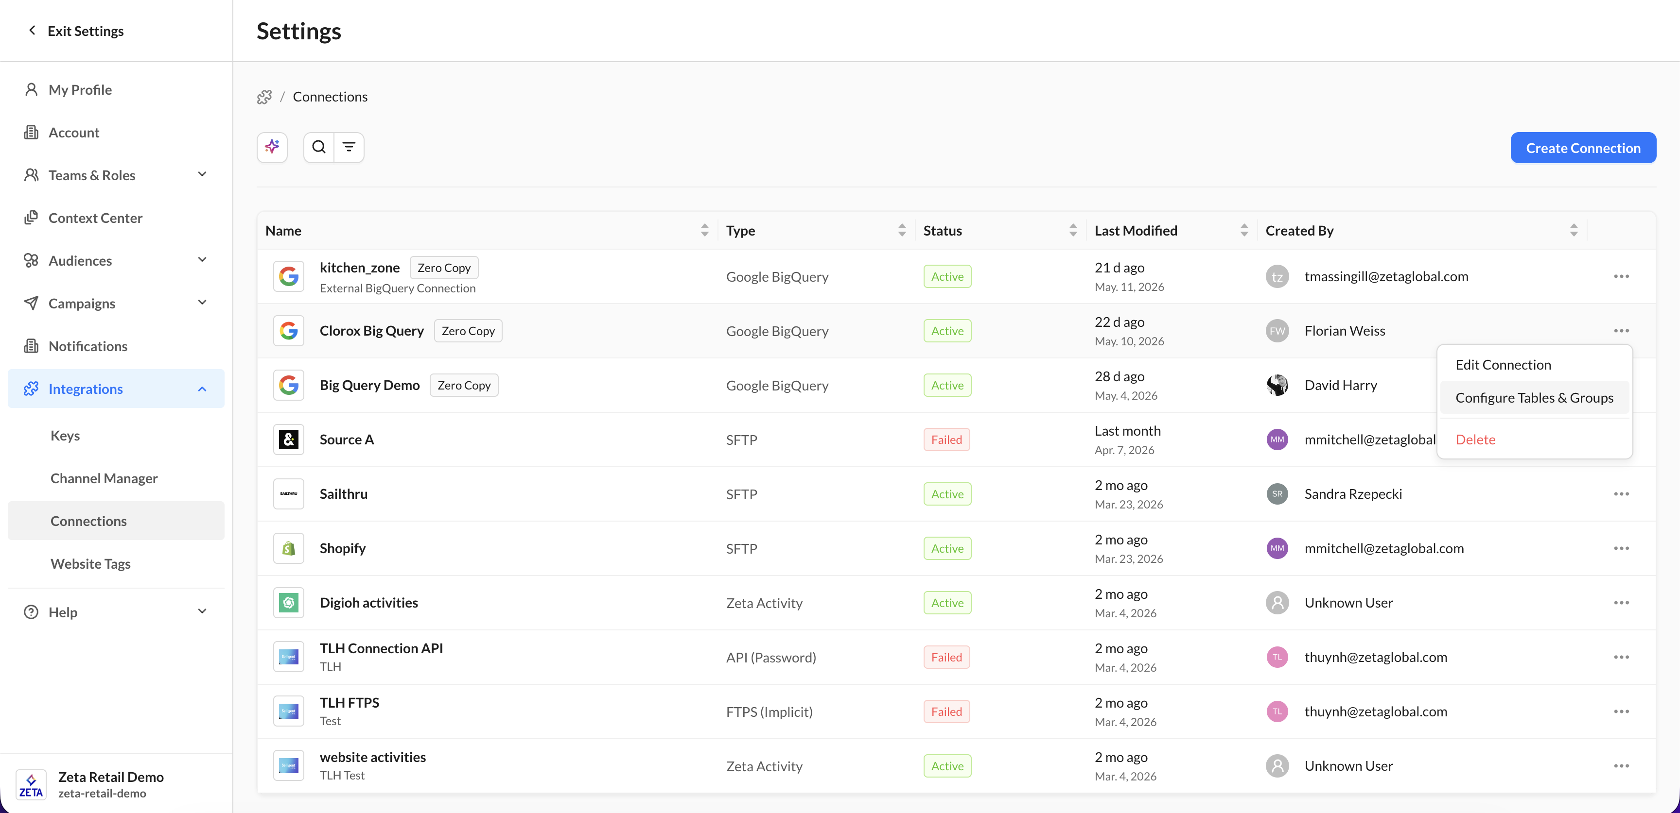Click the FTPS (Implicit) type cell
Screen dimensions: 1680x813
(x=770, y=712)
